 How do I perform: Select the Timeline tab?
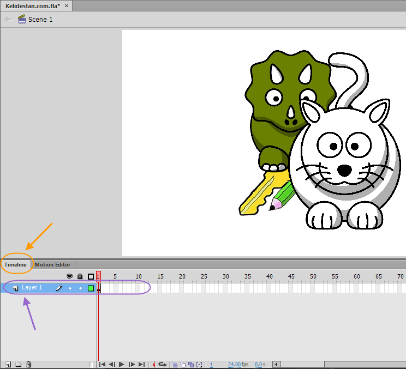click(15, 264)
